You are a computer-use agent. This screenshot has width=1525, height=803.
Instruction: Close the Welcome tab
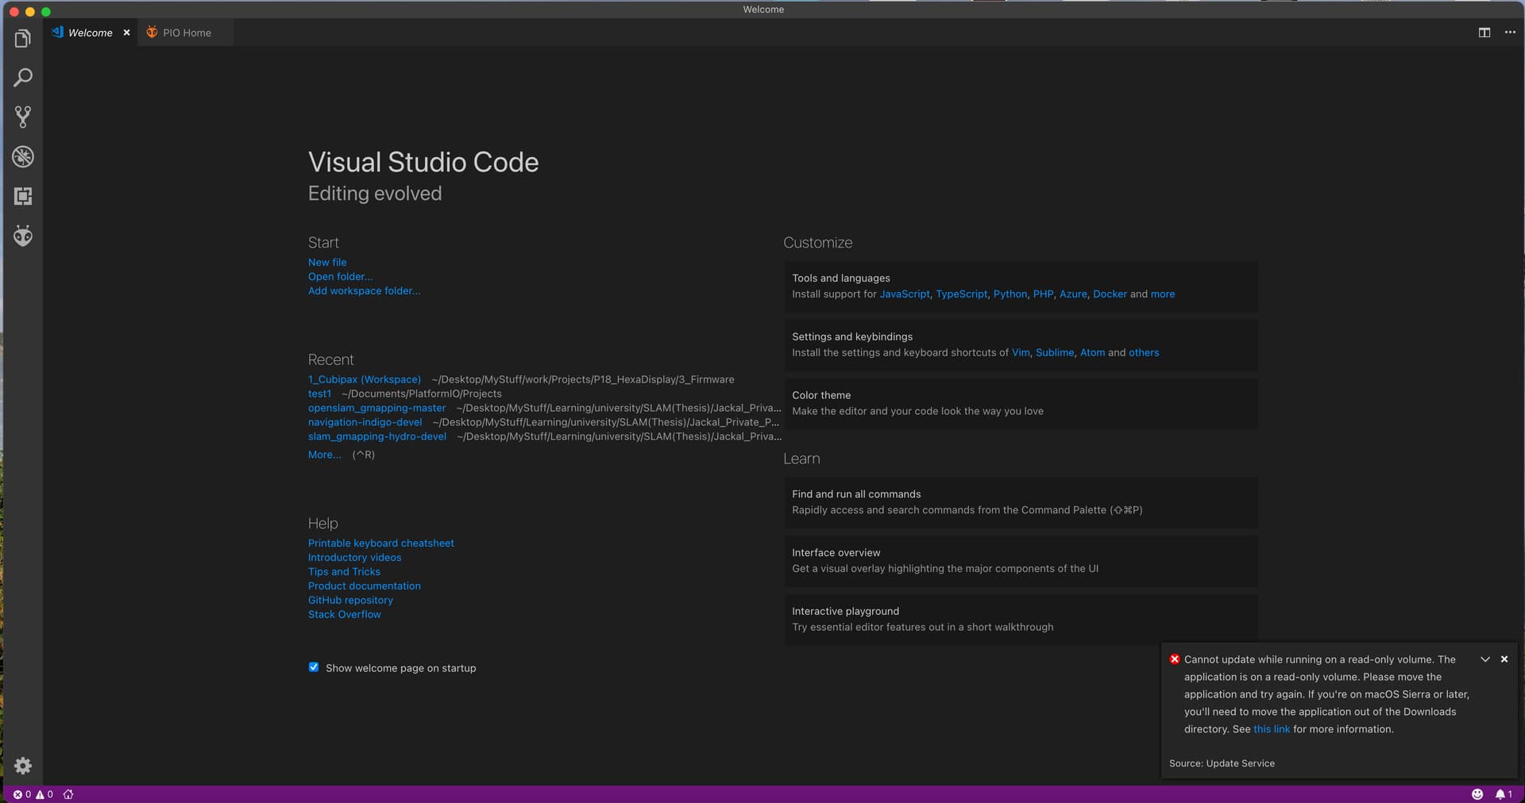(x=126, y=33)
